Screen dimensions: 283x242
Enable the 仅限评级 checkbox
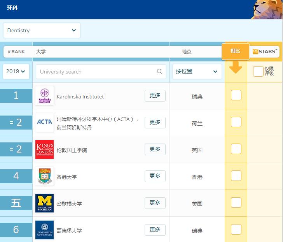click(258, 72)
